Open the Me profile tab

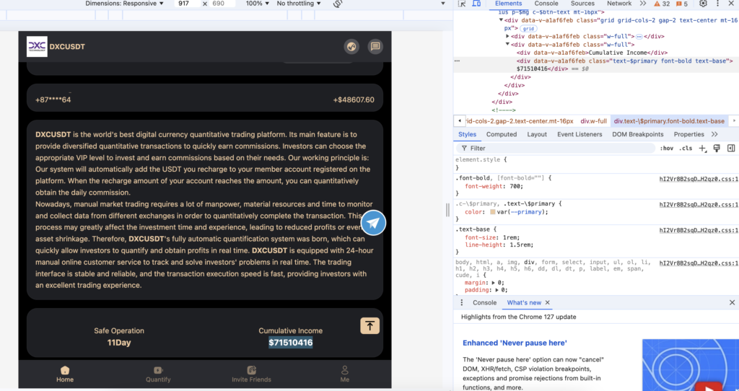(x=345, y=374)
